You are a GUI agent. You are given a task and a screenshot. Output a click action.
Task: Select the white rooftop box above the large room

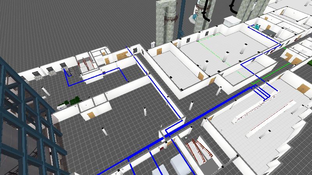coord(230,21)
